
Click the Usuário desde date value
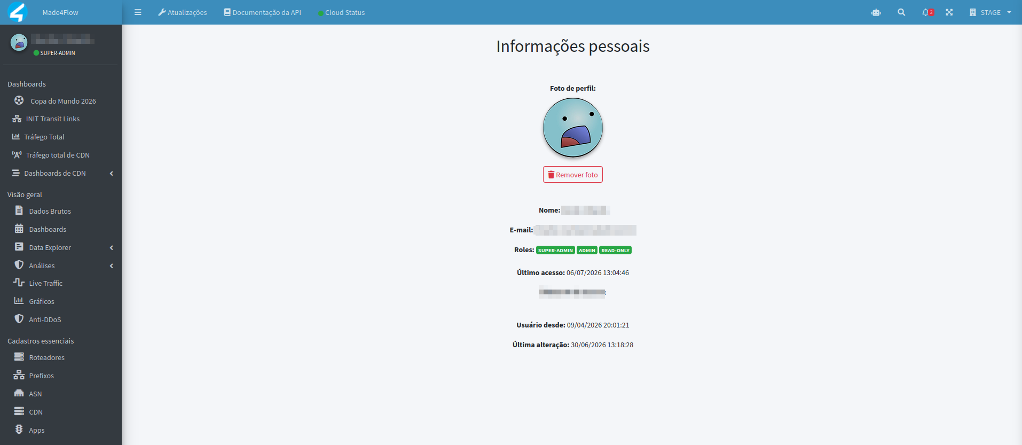598,325
